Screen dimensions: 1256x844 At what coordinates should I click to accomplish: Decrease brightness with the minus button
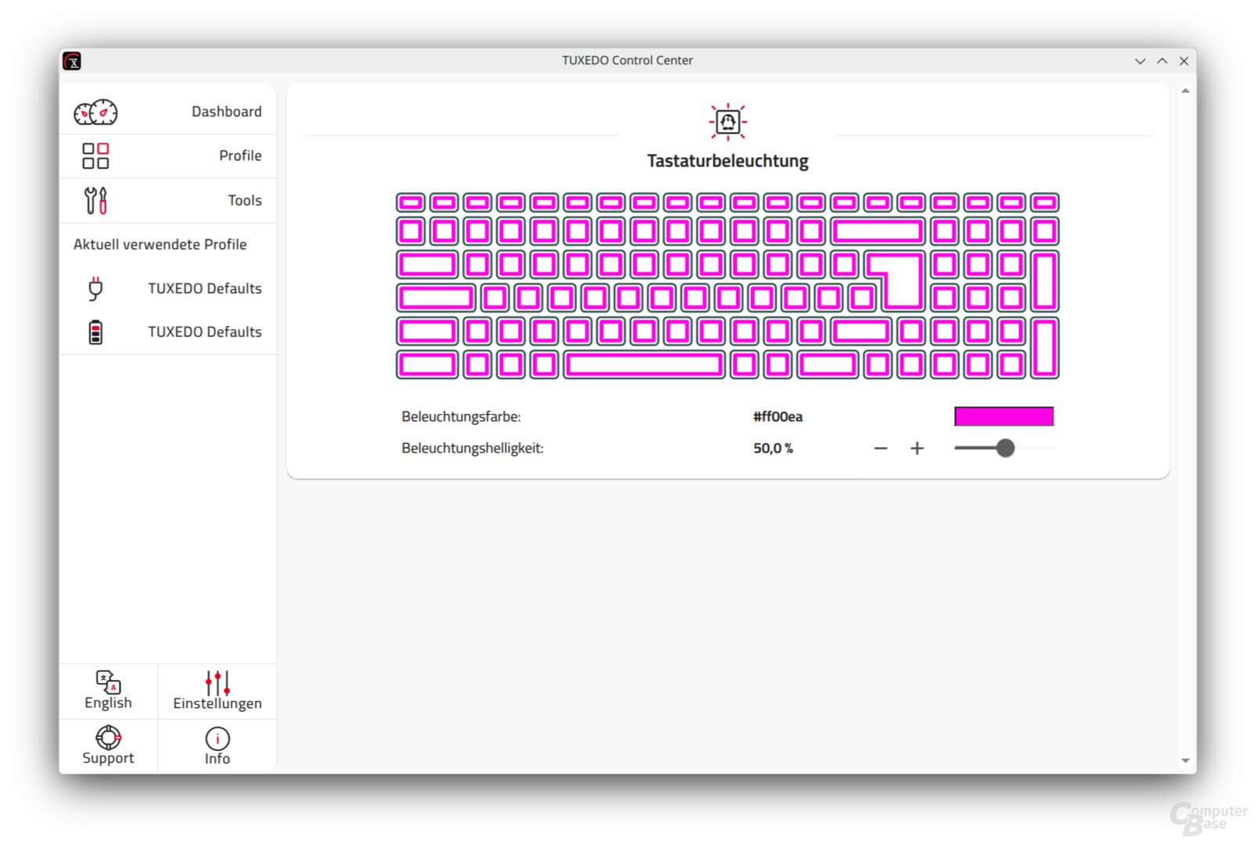pyautogui.click(x=881, y=448)
